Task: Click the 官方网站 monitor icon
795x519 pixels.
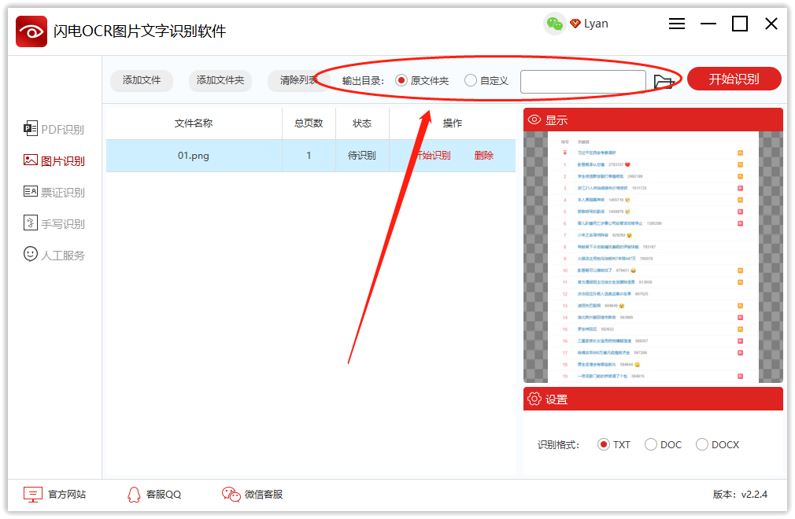Action: 33,494
